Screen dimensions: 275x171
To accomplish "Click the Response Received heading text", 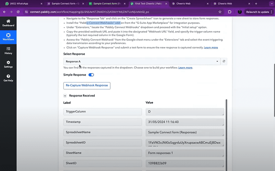I will (82, 96).
